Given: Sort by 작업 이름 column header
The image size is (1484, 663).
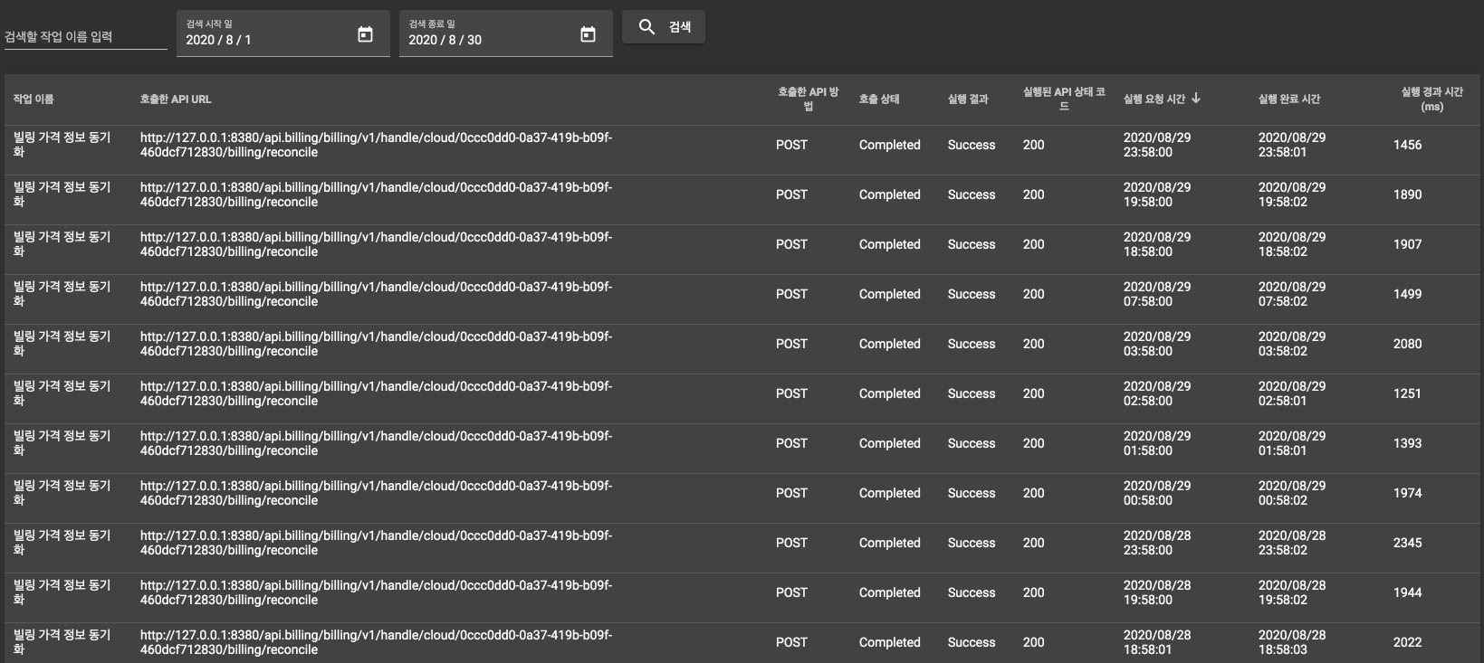Looking at the screenshot, I should (34, 99).
